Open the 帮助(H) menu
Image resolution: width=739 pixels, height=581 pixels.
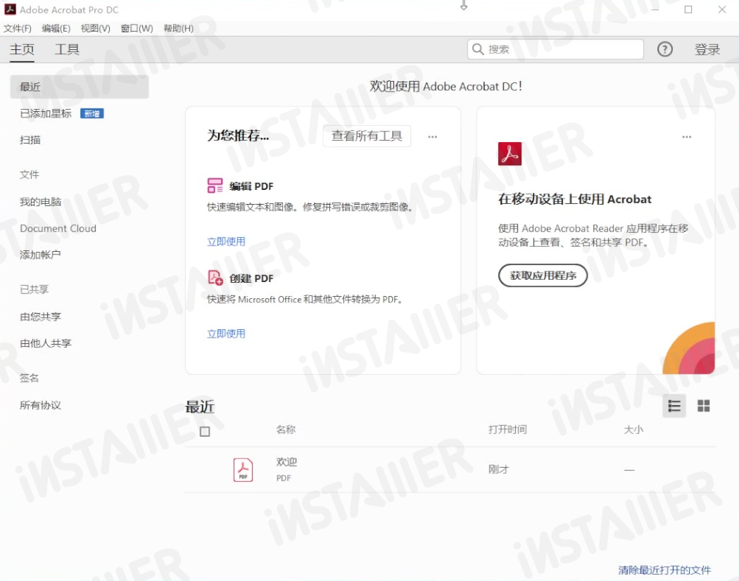(x=178, y=28)
